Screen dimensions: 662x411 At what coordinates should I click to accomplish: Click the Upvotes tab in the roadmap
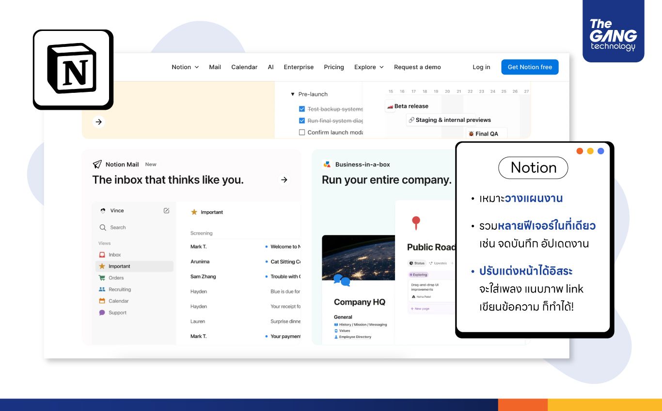(x=438, y=263)
